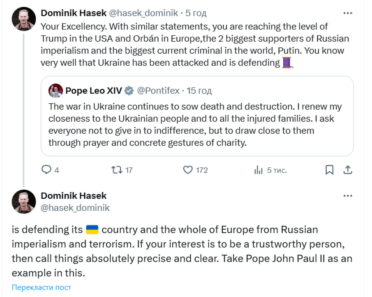Click the Pope Leo XIV display name
This screenshot has width=372, height=297.
point(94,91)
